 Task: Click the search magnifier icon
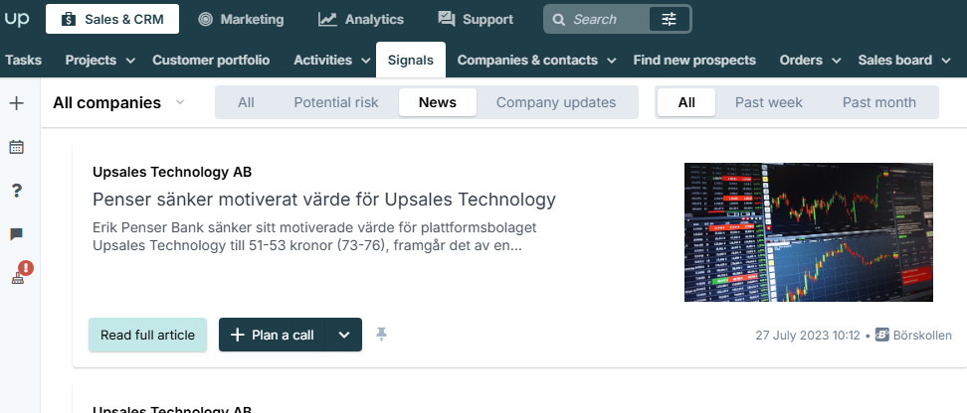click(x=559, y=20)
